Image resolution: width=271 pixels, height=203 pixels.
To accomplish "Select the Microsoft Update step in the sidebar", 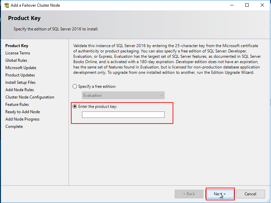I will [21, 68].
